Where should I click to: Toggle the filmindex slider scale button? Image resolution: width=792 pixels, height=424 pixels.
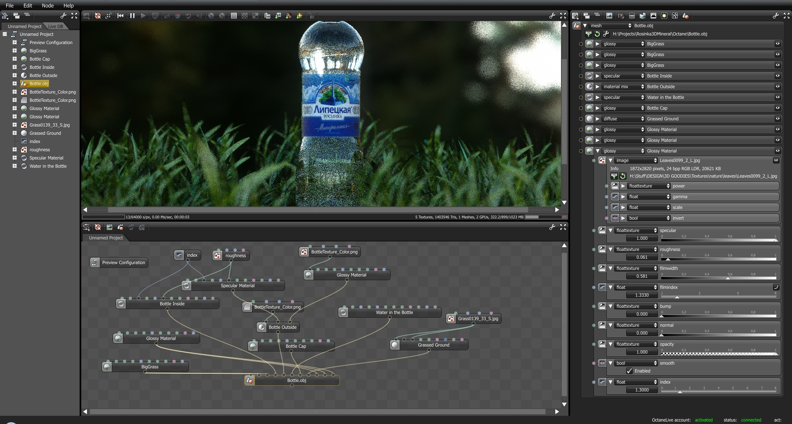tap(775, 287)
